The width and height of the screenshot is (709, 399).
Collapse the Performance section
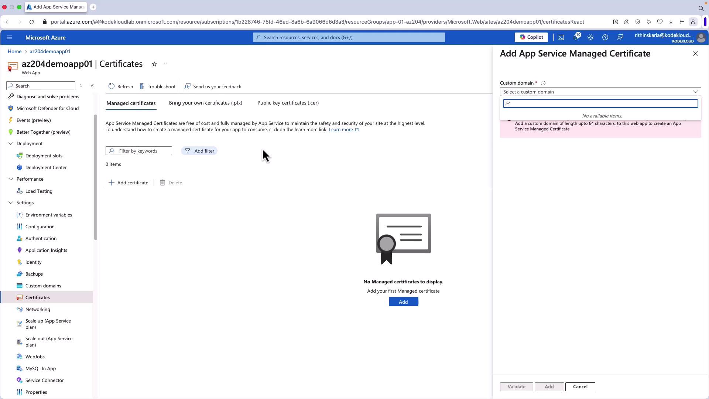tap(11, 179)
